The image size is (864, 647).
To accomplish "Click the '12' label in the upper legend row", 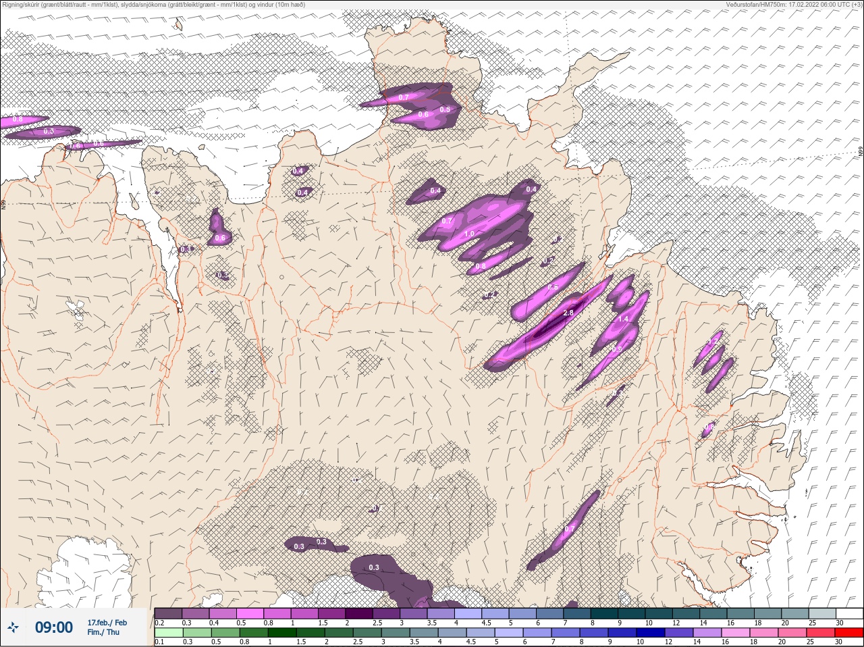I will click(675, 623).
